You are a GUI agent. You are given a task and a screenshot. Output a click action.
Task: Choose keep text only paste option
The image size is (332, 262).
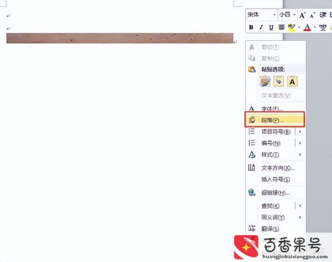(292, 82)
